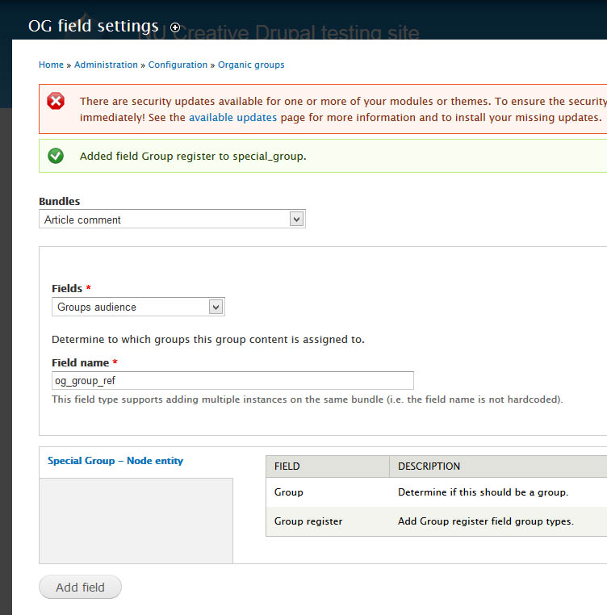Click the 'Added field Group register' status message
Image resolution: width=607 pixels, height=615 pixels.
[193, 156]
